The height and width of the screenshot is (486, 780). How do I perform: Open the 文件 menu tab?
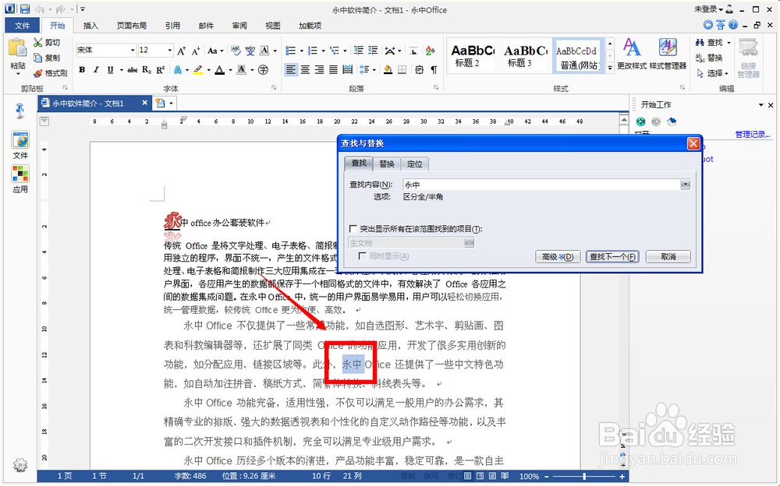[22, 26]
